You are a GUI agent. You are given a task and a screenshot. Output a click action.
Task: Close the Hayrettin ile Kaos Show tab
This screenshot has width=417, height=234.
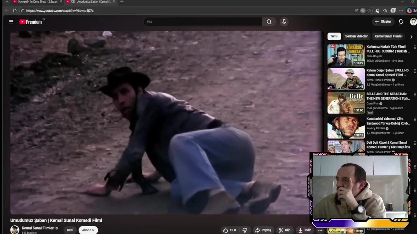point(61,2)
